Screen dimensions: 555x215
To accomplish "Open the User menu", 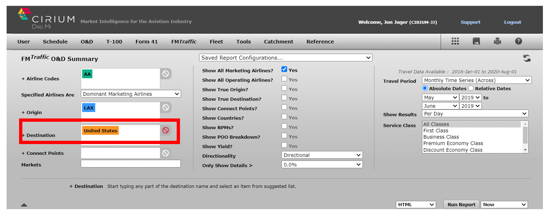I will pyautogui.click(x=23, y=42).
